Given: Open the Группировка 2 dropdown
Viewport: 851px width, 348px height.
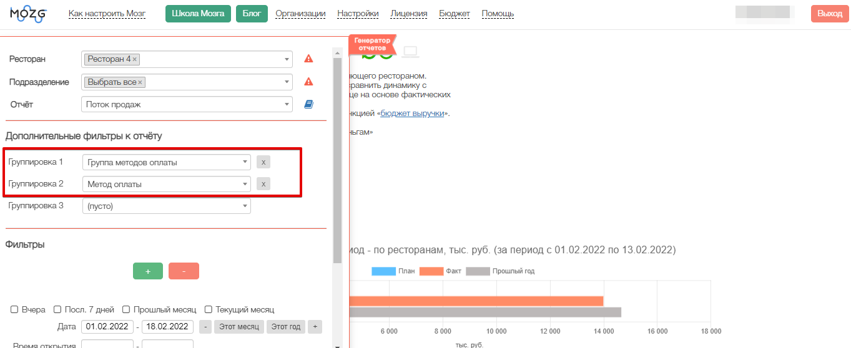Looking at the screenshot, I should [x=167, y=184].
